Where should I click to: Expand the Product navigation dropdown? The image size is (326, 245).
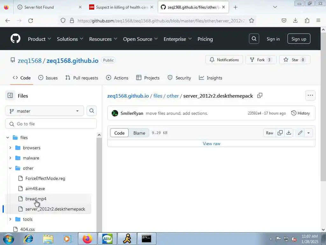(x=39, y=39)
